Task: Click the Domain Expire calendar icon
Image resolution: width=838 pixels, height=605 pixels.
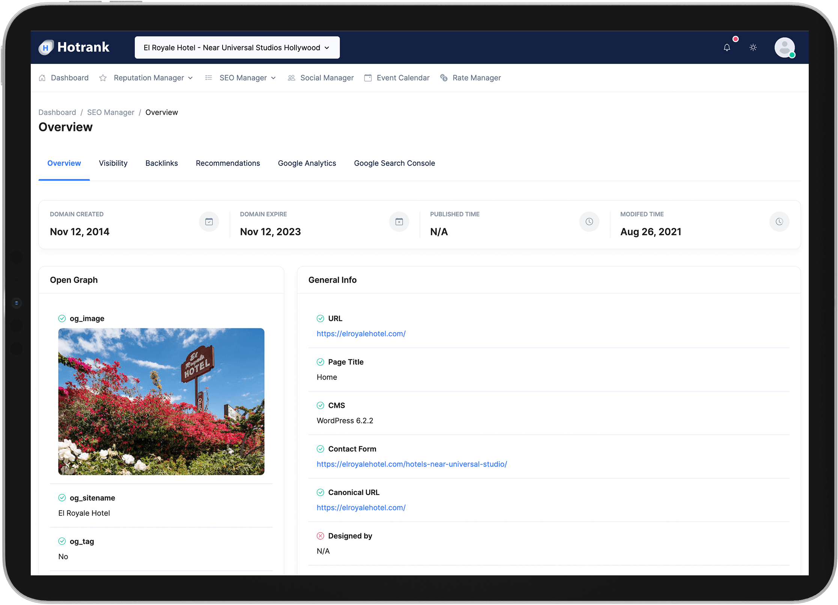Action: (x=399, y=222)
